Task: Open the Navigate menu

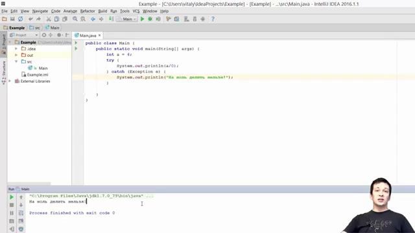Action: (40, 11)
